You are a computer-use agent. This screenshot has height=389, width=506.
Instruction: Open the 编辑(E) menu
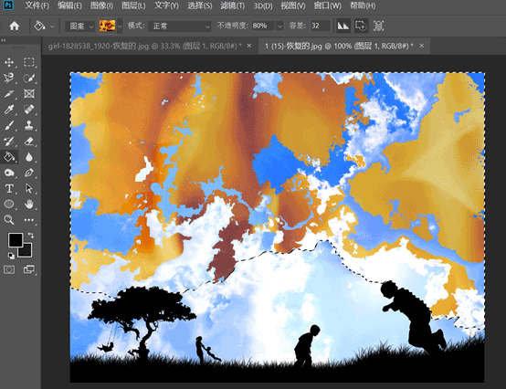point(69,5)
